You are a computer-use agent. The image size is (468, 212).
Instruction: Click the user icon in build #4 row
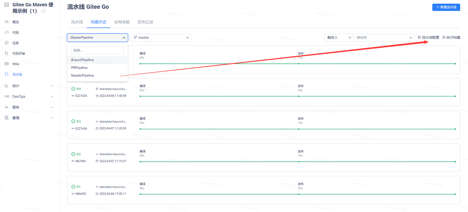pyautogui.click(x=97, y=89)
